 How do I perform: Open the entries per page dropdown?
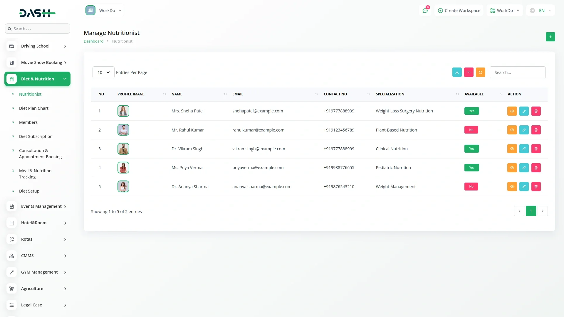pyautogui.click(x=103, y=72)
